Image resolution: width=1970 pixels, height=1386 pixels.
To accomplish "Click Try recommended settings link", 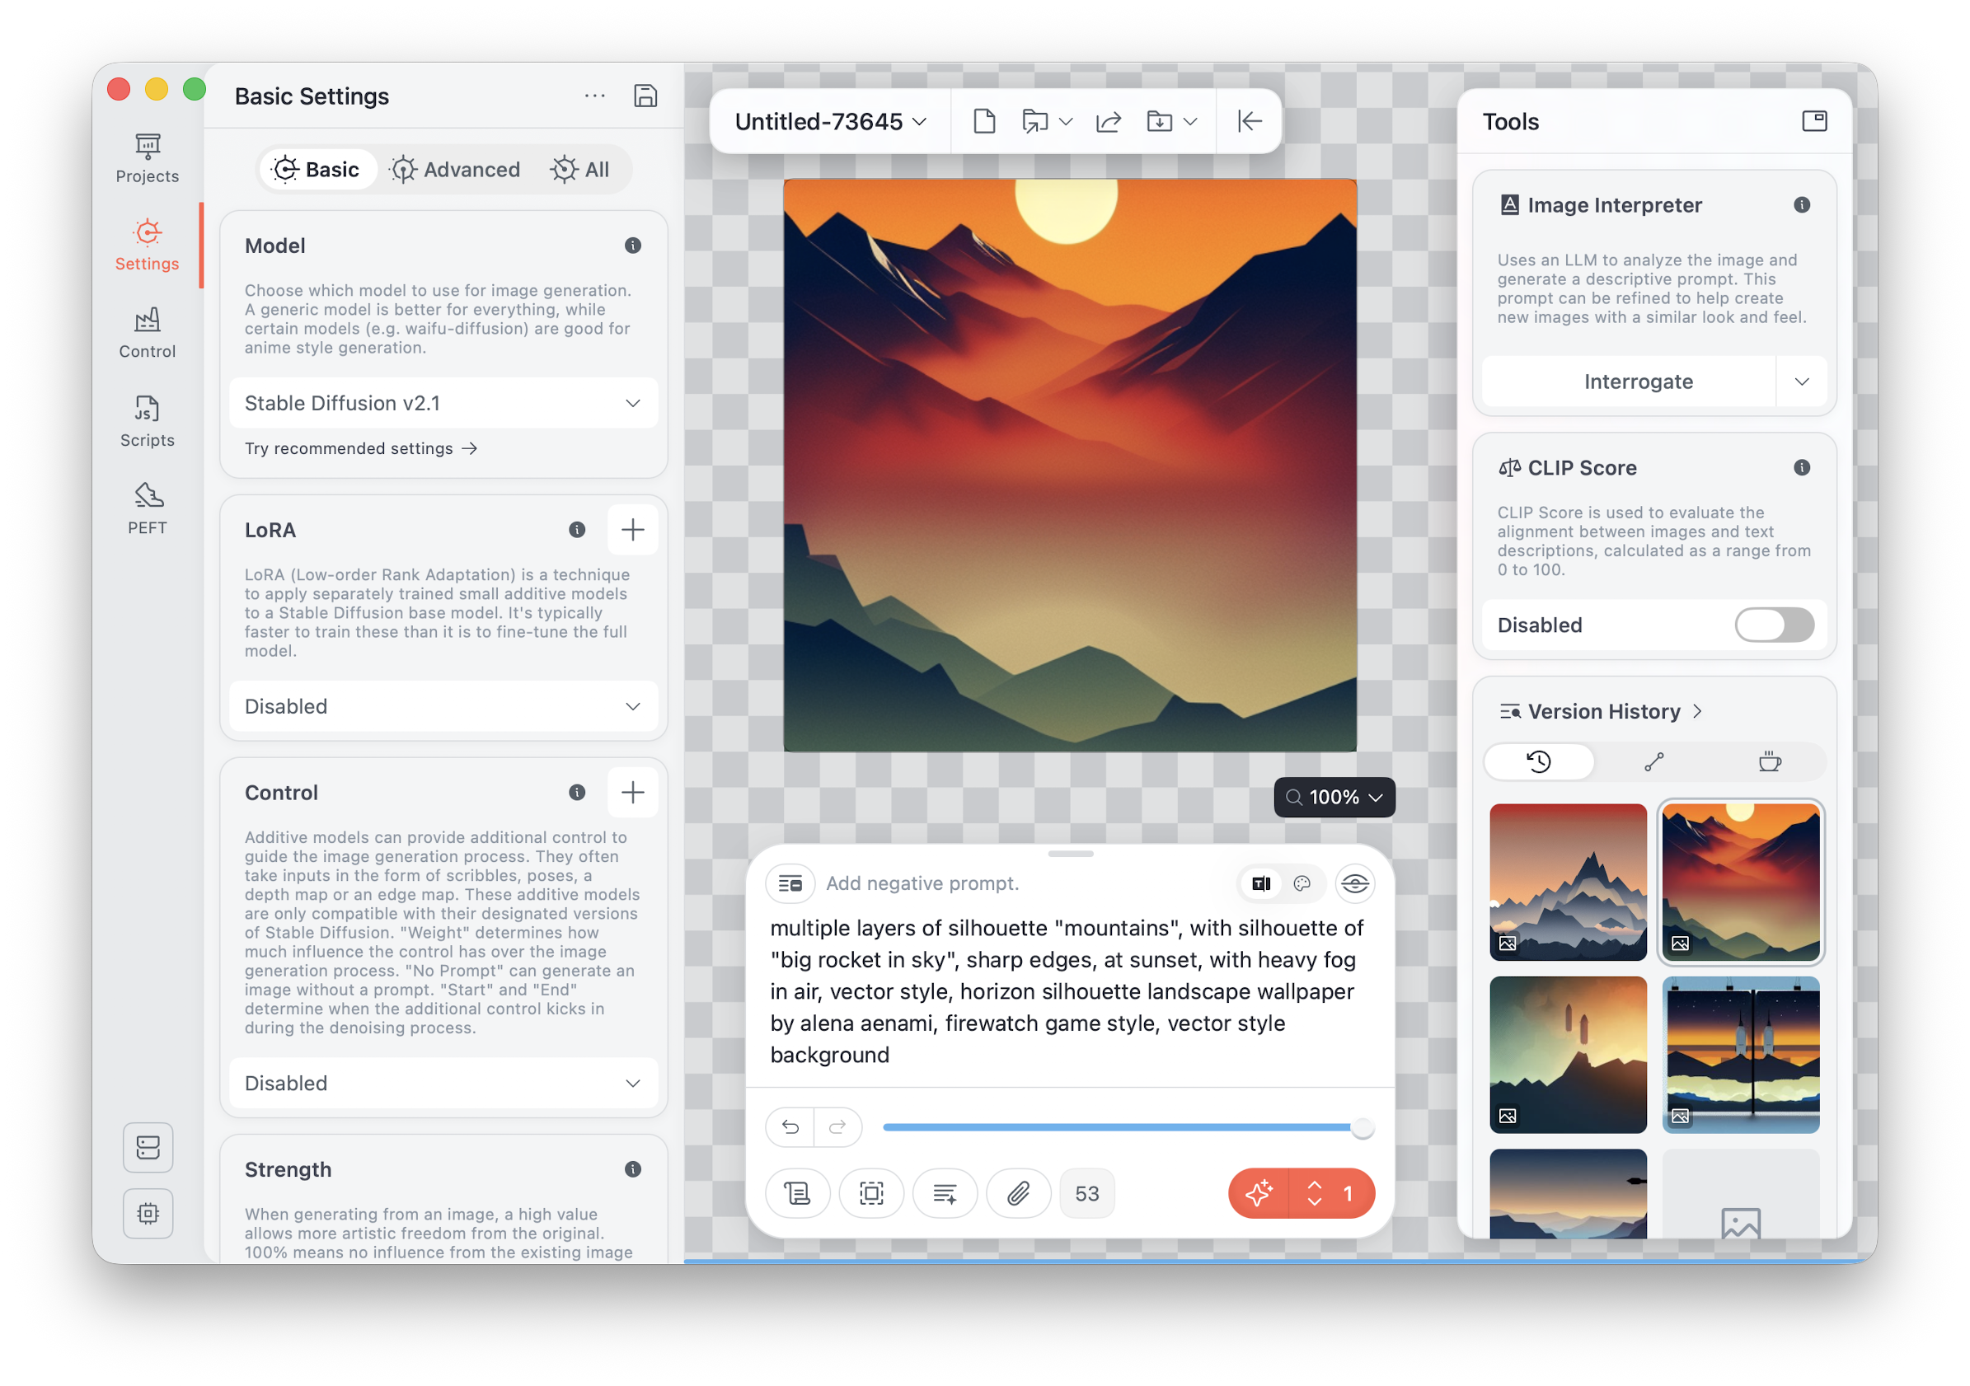I will point(360,448).
